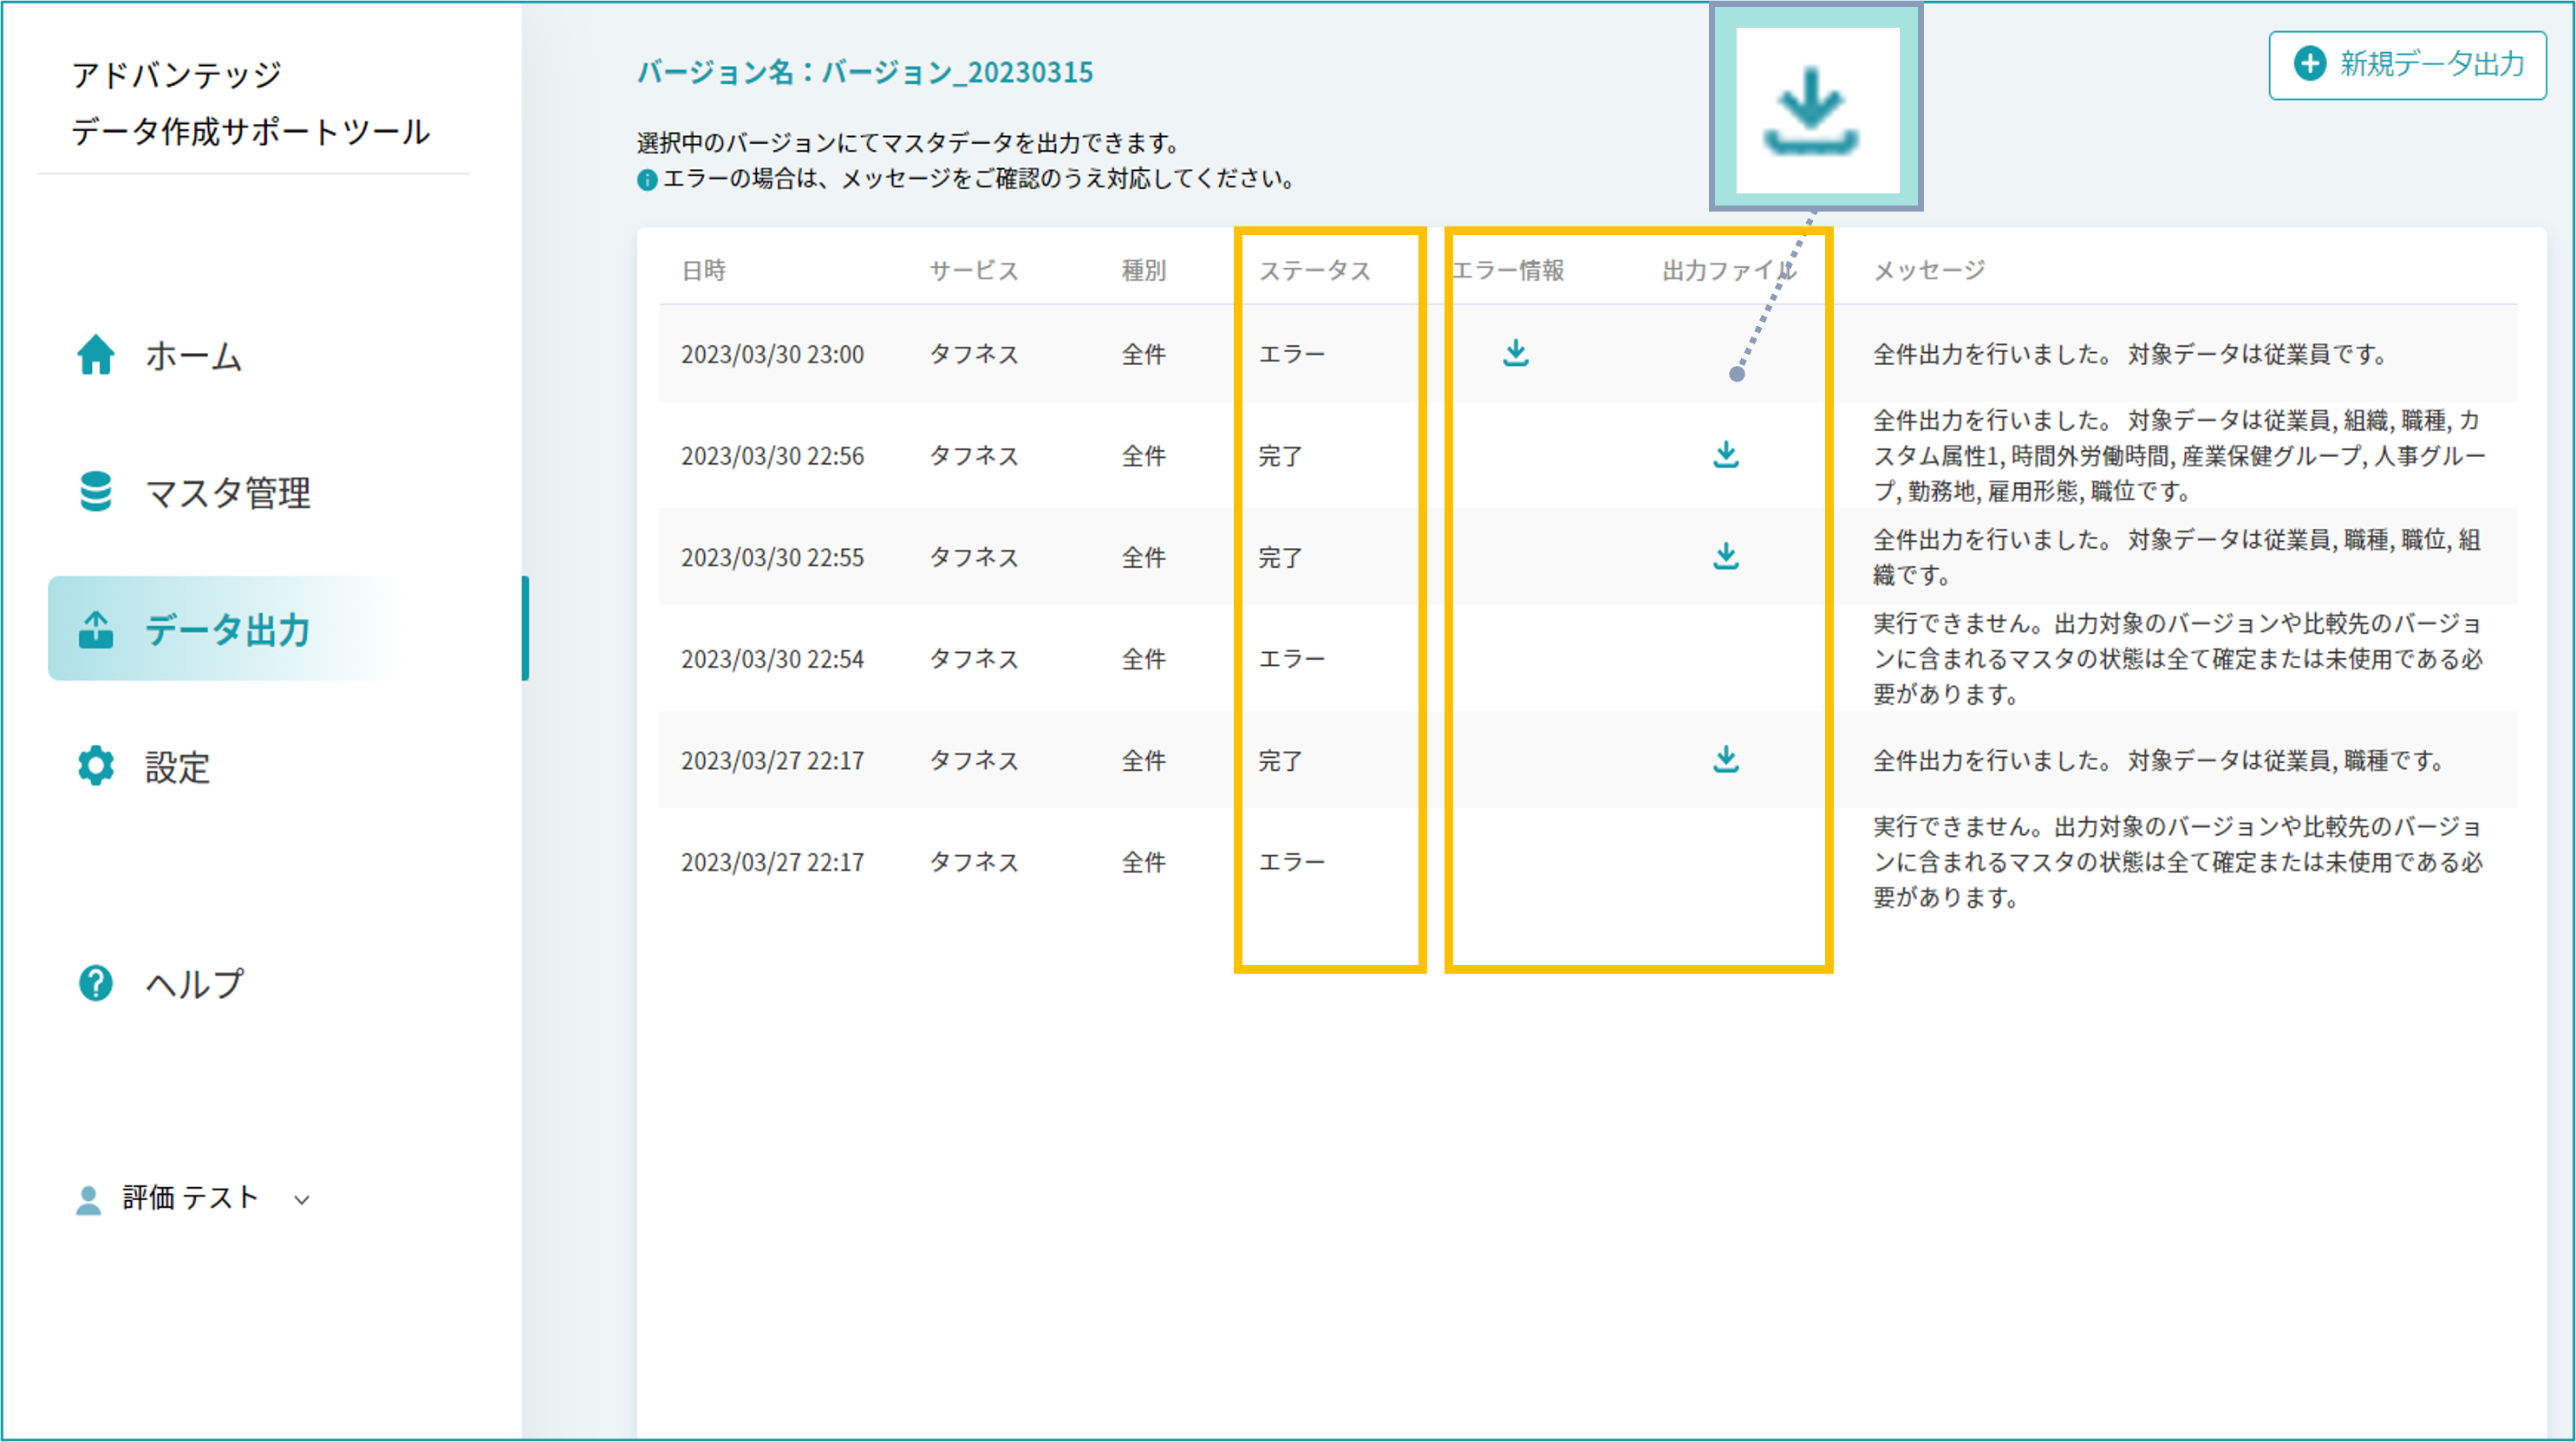
Task: Click エラー status in the 23:00 row
Action: coord(1291,355)
